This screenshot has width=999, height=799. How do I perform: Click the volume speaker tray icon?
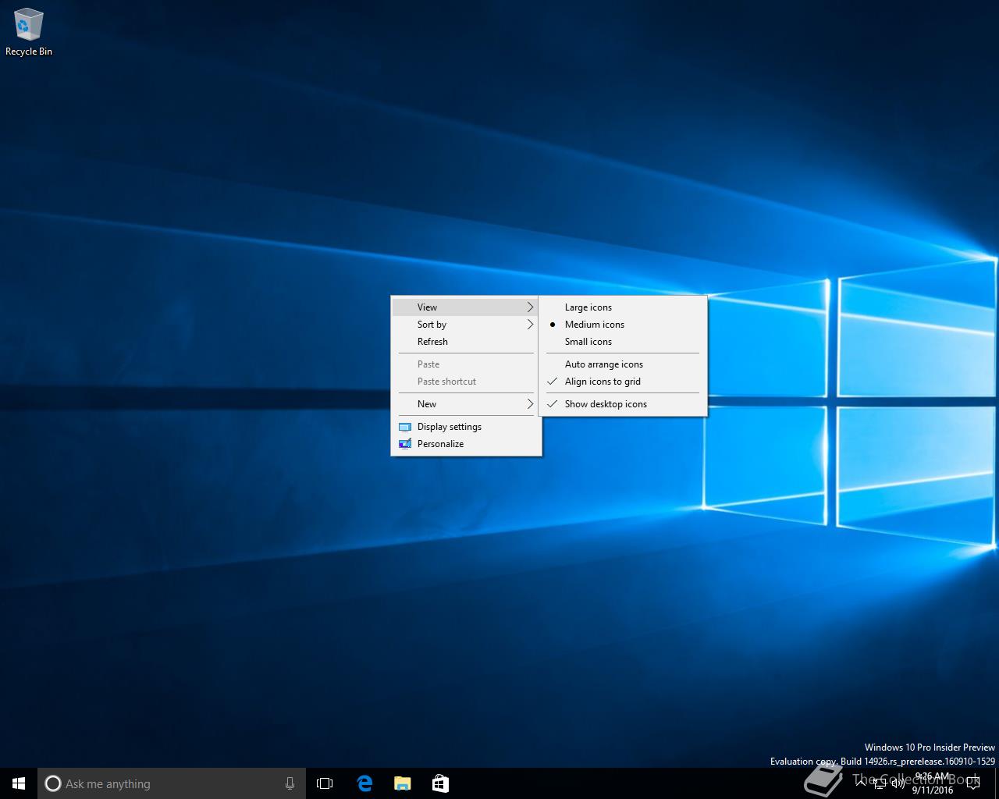[x=898, y=783]
